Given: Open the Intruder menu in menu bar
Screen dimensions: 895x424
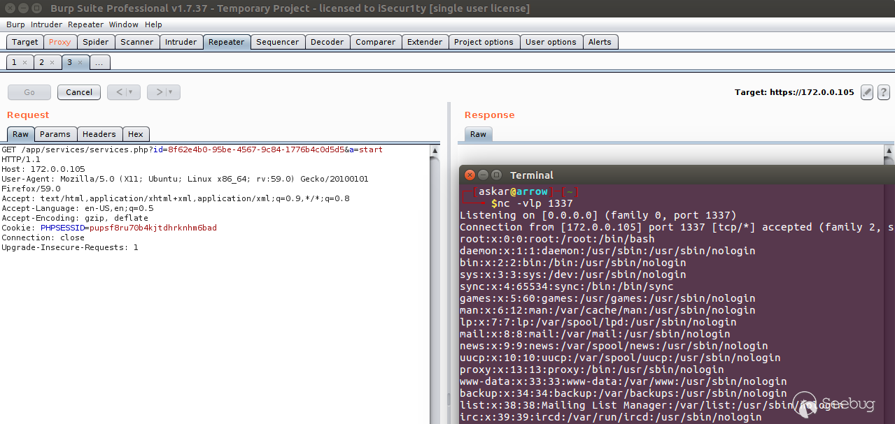Looking at the screenshot, I should click(x=46, y=24).
